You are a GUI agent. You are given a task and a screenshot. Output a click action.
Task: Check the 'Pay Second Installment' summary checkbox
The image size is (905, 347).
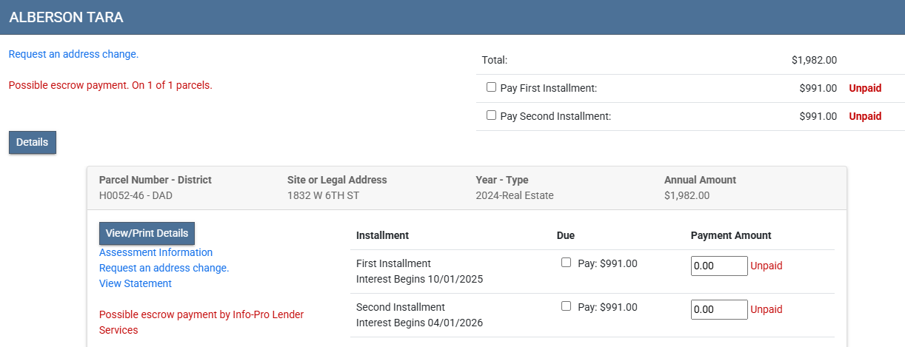(x=491, y=115)
